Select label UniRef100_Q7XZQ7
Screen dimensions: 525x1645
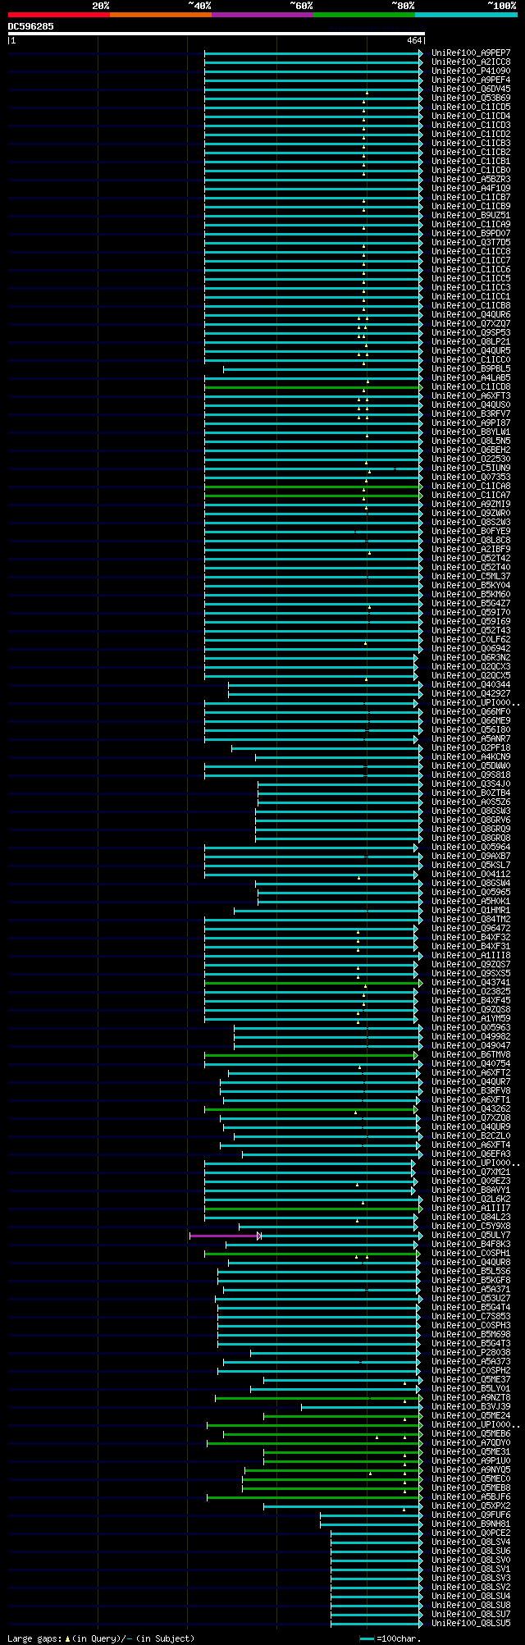coord(471,324)
